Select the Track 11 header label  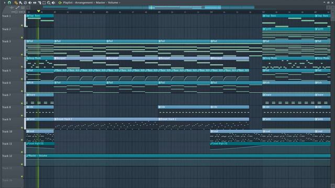7,144
